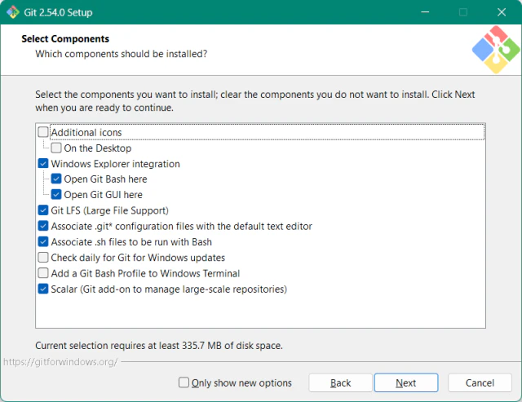
Task: Go Back to the previous setup page
Action: tap(340, 382)
